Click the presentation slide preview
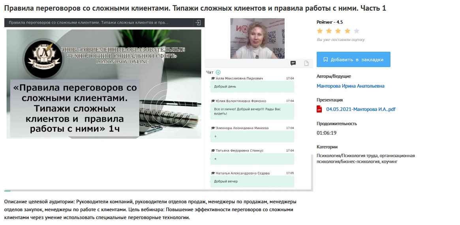 104,84
